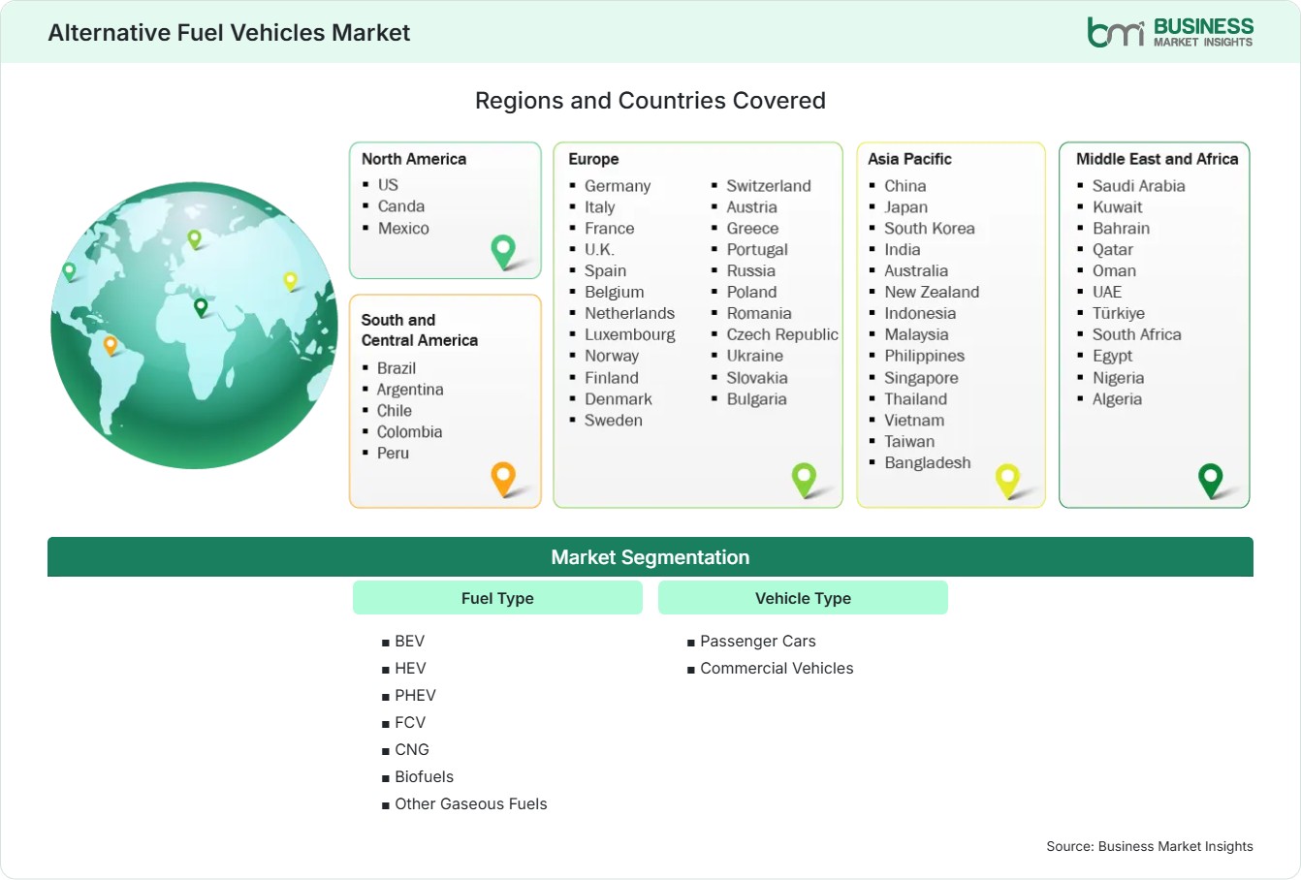Click the orange pin on globe over South America
Screen dimensions: 1301x880
point(111,344)
